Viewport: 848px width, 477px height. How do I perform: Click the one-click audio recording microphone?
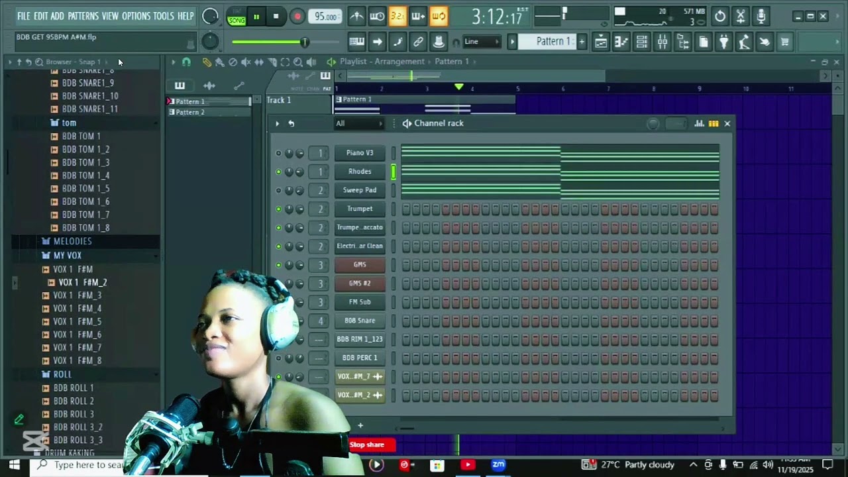click(x=761, y=17)
